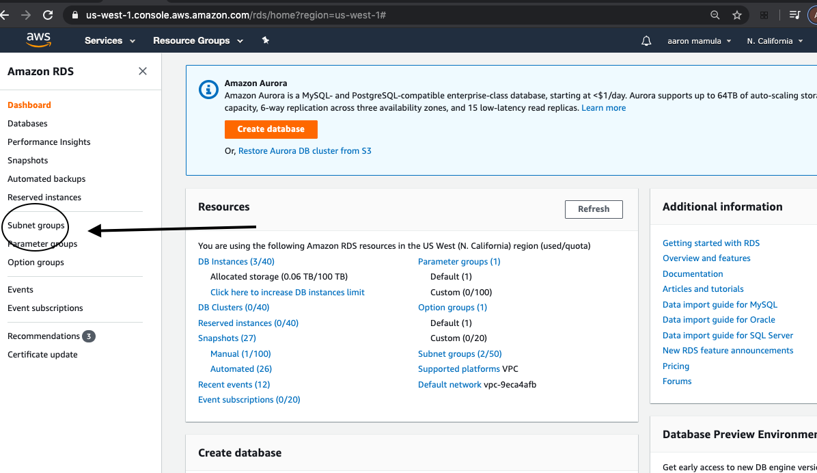Open Automated backups in the sidebar
Image resolution: width=817 pixels, height=473 pixels.
tap(46, 179)
